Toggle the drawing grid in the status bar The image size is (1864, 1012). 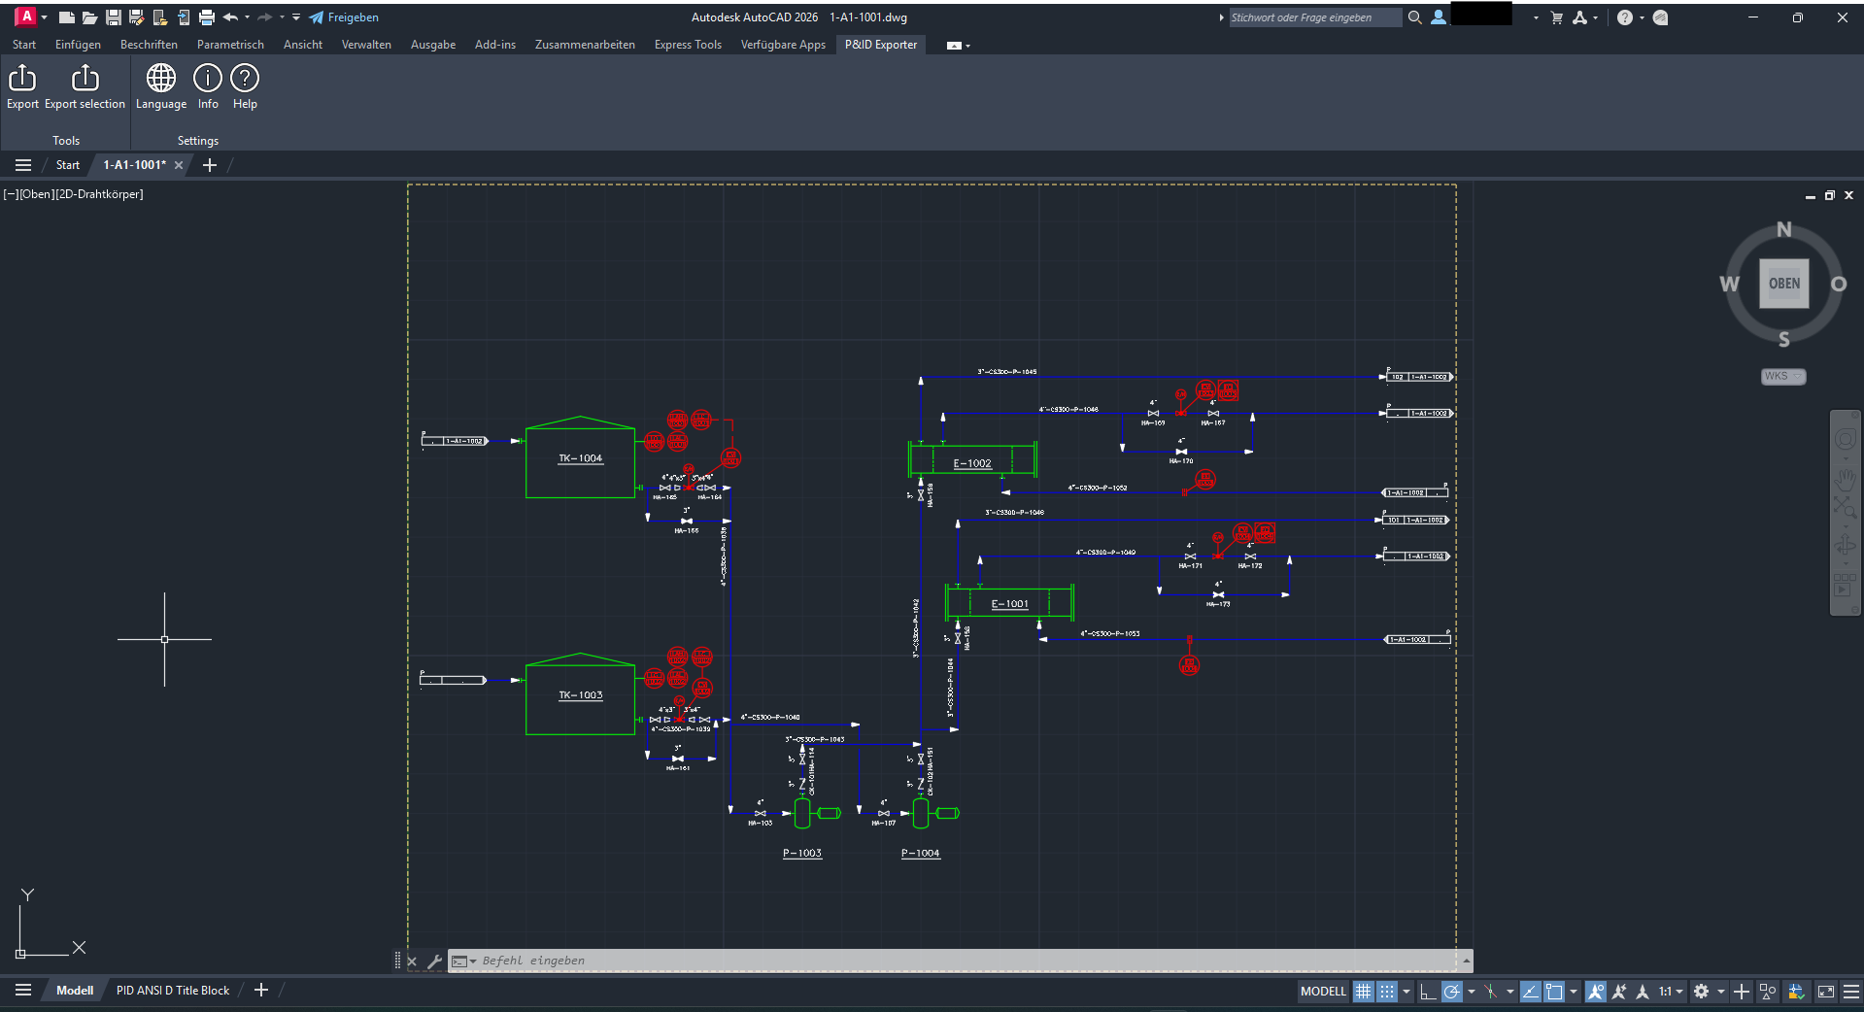pos(1364,991)
